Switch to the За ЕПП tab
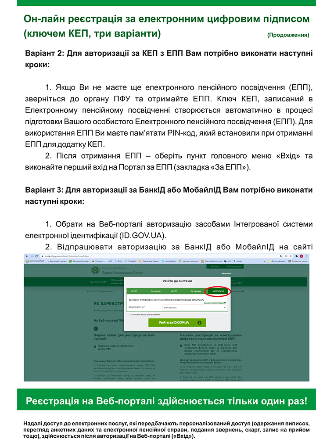The image size is (316, 439). pos(174,291)
